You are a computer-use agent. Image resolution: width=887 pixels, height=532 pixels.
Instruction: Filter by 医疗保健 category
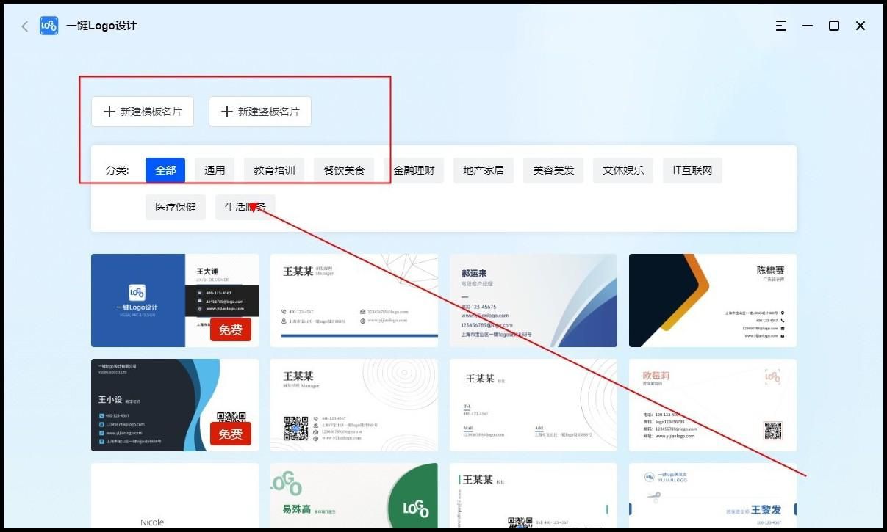tap(176, 207)
